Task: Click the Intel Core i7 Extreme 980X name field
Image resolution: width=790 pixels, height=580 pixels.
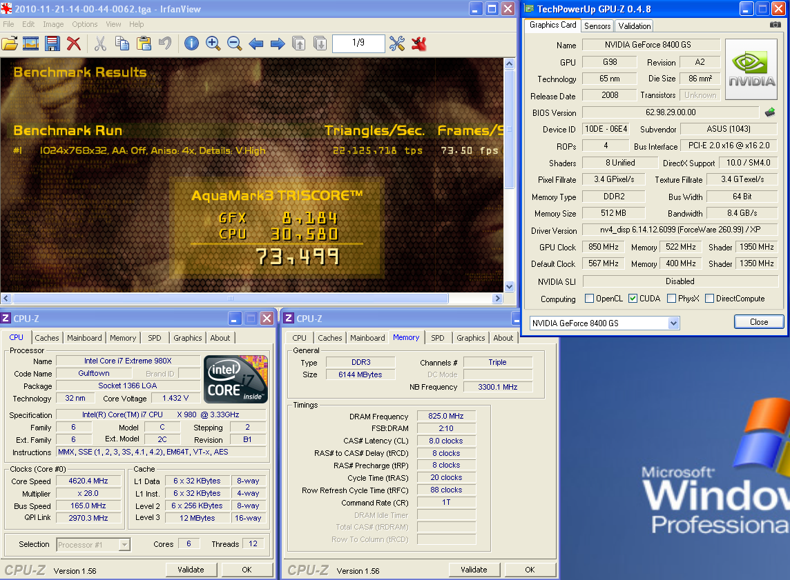Action: click(x=128, y=361)
